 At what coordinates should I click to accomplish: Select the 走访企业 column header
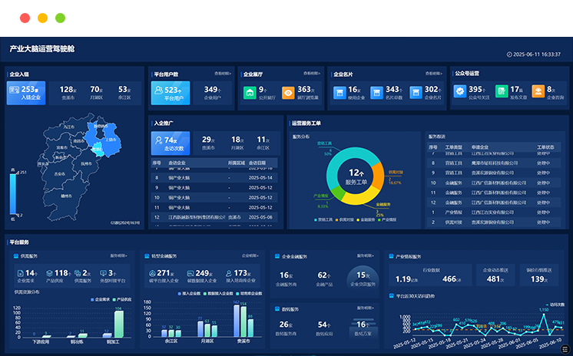click(x=177, y=163)
